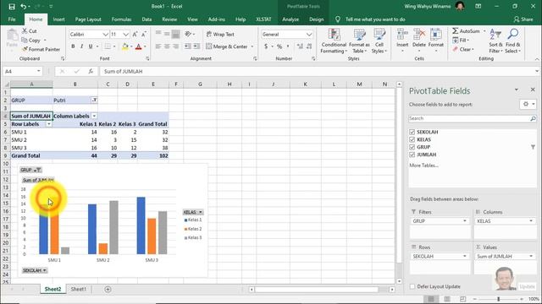Click the Share button
This screenshot has width=542, height=304.
(x=523, y=19)
